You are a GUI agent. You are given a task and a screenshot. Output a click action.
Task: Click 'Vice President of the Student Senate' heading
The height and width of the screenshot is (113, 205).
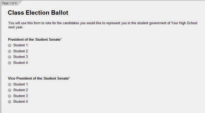click(38, 78)
